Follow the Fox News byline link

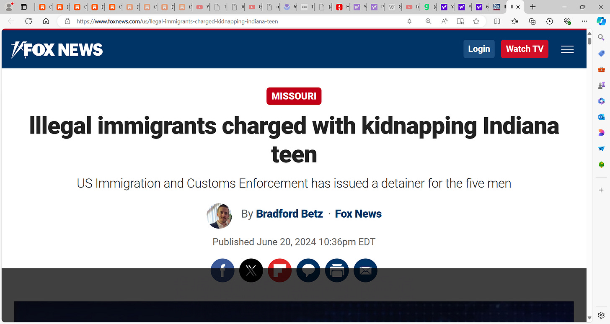click(x=358, y=214)
